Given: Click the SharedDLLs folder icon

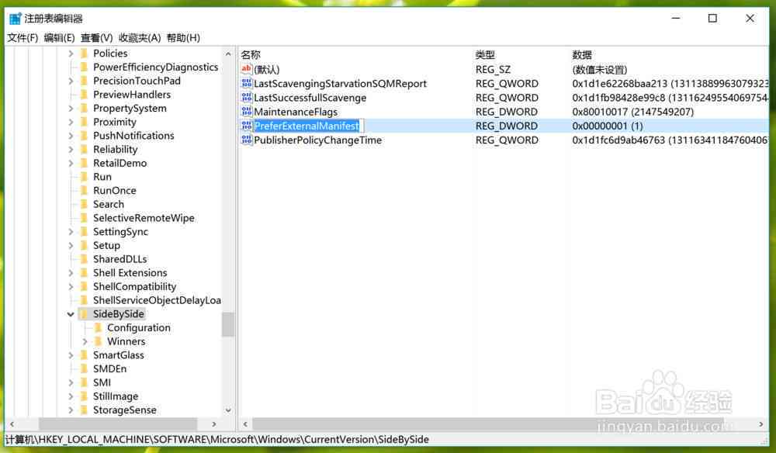Looking at the screenshot, I should [x=84, y=258].
